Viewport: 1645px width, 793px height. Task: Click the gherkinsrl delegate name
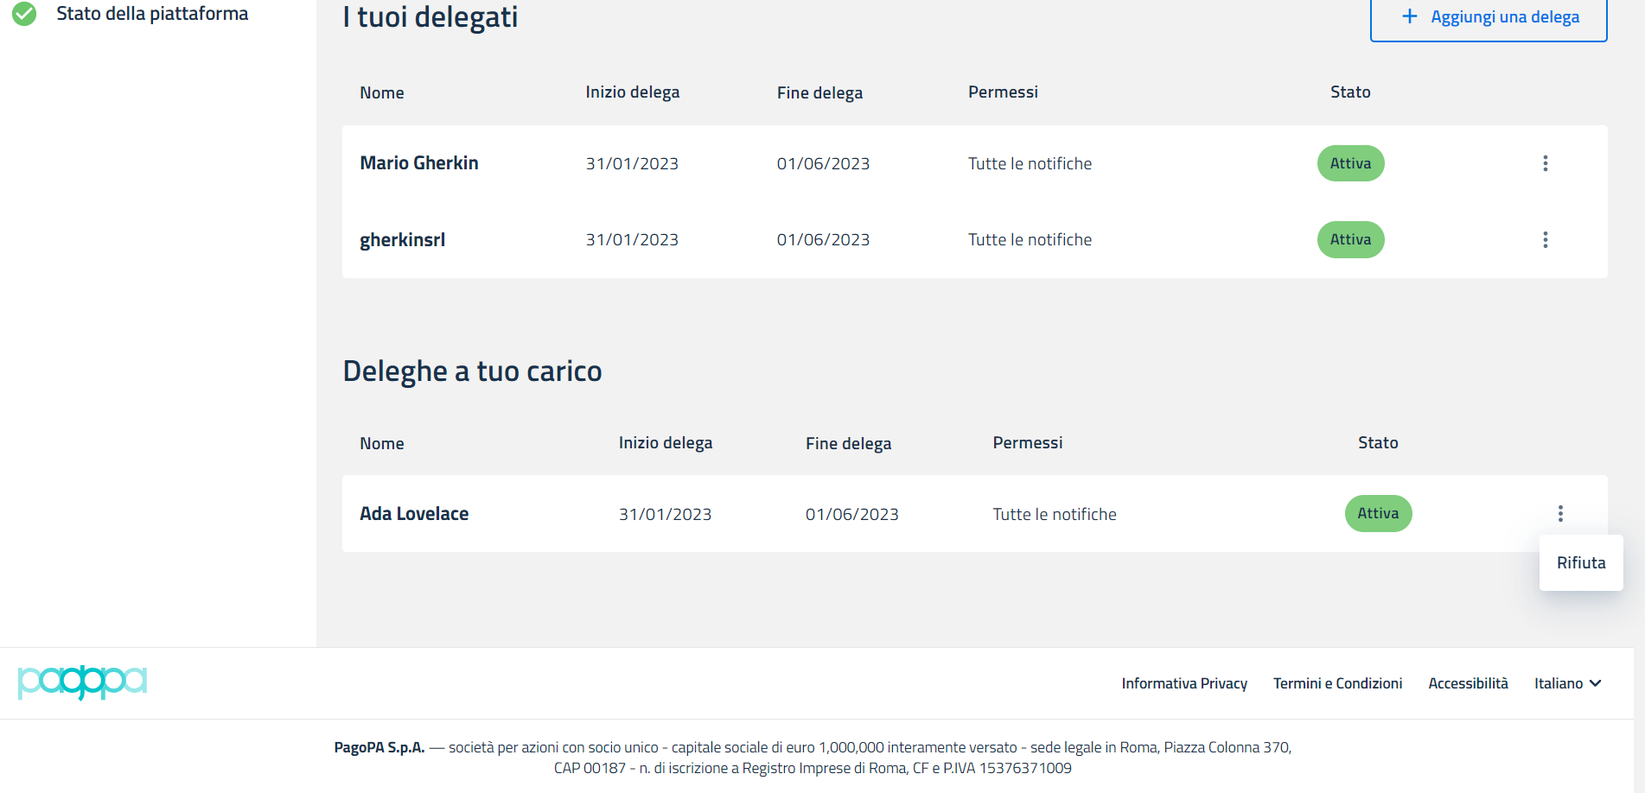click(403, 240)
